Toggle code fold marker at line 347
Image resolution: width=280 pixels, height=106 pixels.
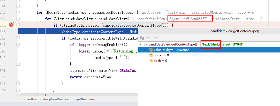(18, 44)
